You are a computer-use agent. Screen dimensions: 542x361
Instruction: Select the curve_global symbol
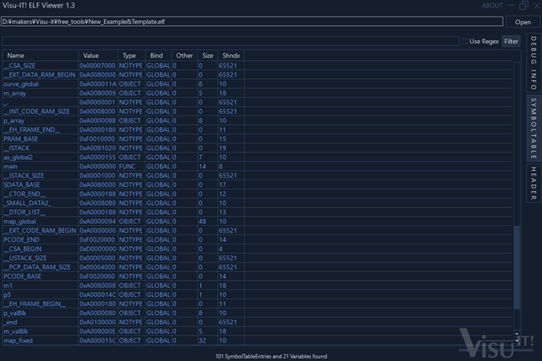257,84
